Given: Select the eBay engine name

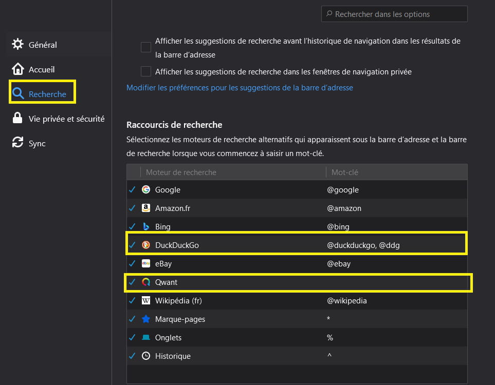Looking at the screenshot, I should 163,264.
